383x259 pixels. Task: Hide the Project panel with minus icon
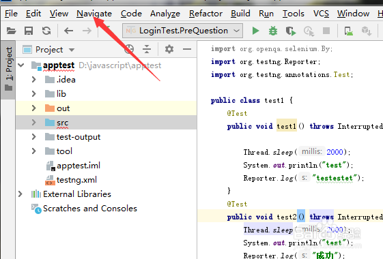pos(187,49)
